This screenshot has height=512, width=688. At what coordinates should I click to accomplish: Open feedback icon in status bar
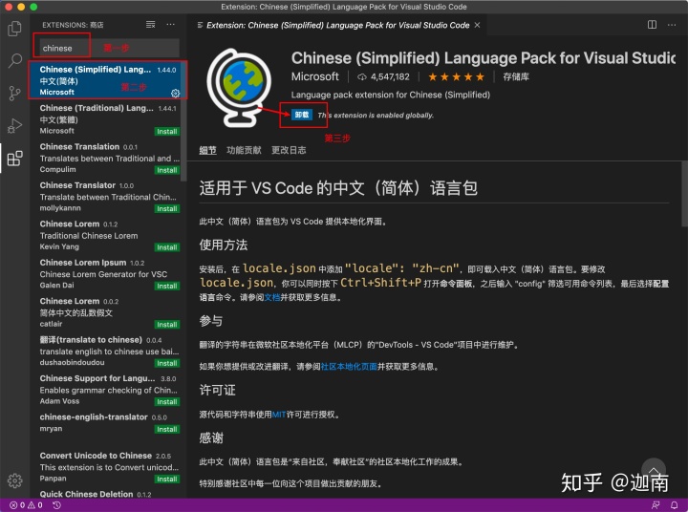(x=656, y=505)
